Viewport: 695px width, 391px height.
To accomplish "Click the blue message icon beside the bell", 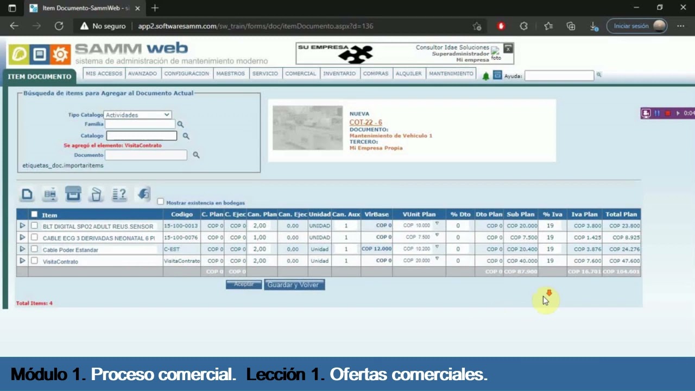I will click(x=497, y=75).
